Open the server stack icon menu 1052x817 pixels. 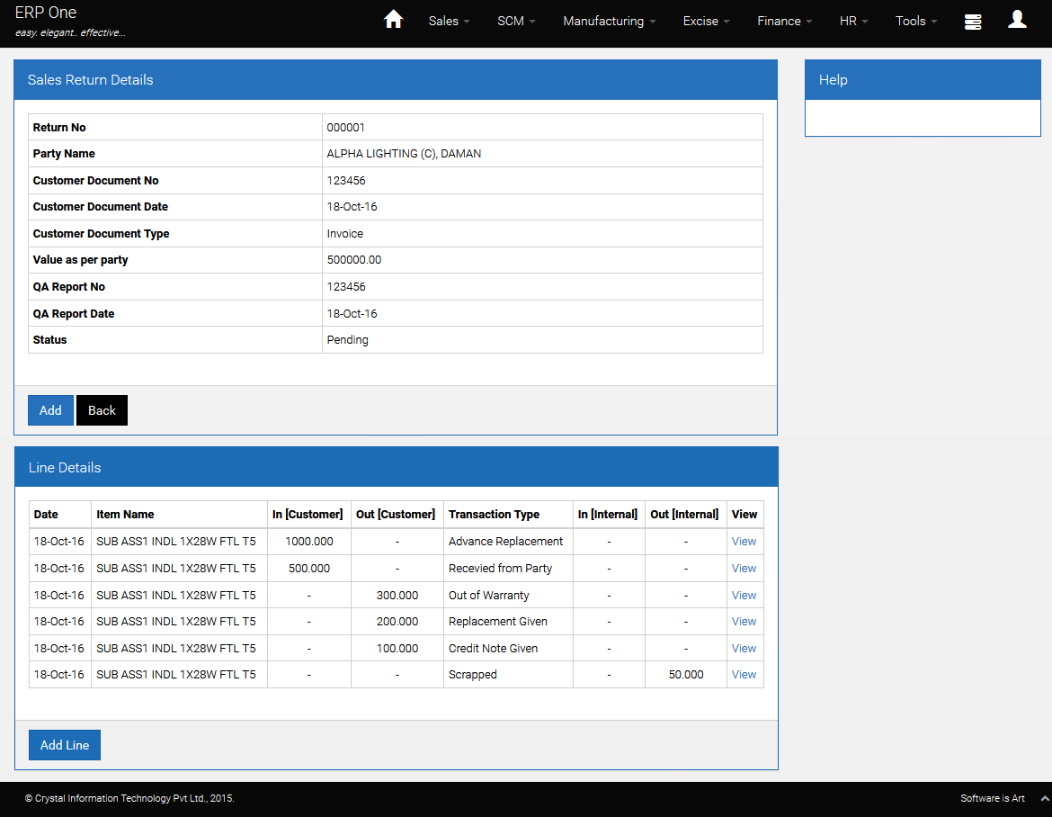(973, 22)
